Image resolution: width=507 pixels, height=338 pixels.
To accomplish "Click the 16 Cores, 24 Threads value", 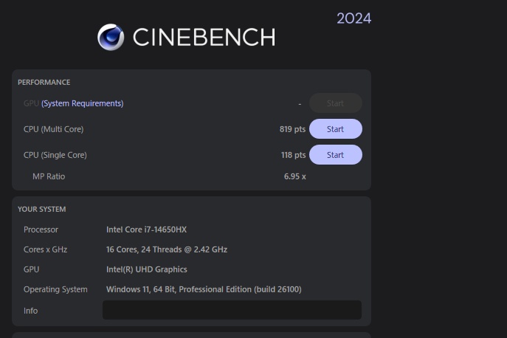I will pos(167,249).
